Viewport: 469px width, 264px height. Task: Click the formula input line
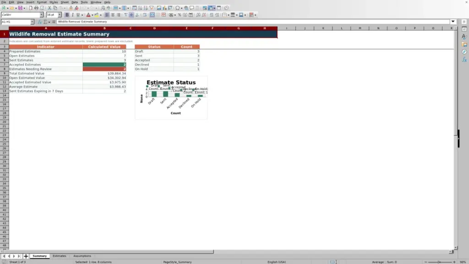click(253, 22)
